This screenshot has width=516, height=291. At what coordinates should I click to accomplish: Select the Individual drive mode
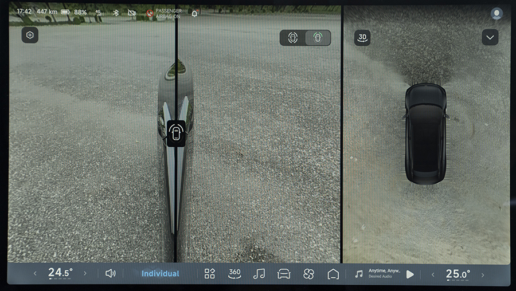pos(160,274)
